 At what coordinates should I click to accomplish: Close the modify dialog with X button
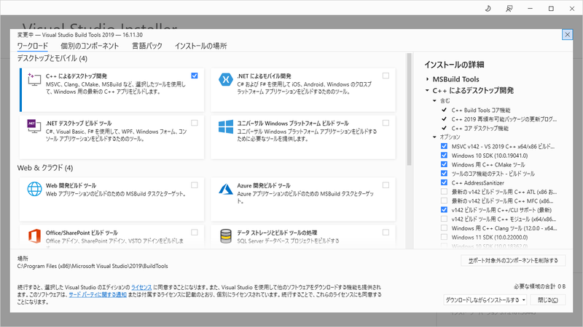coord(567,35)
